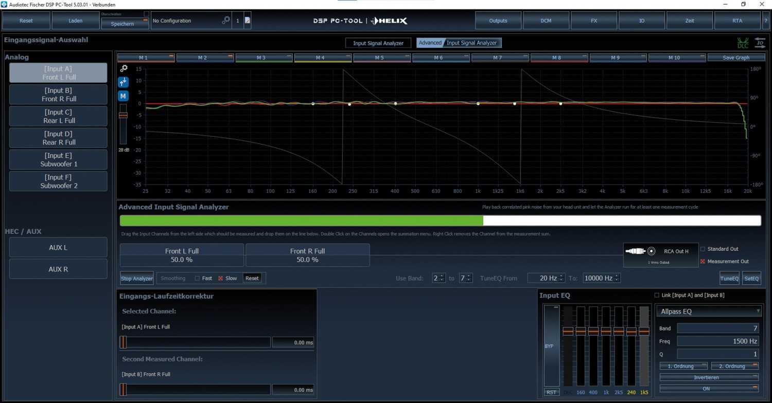Click the notepad icon beside configuration number 1
Image resolution: width=772 pixels, height=403 pixels.
[247, 21]
